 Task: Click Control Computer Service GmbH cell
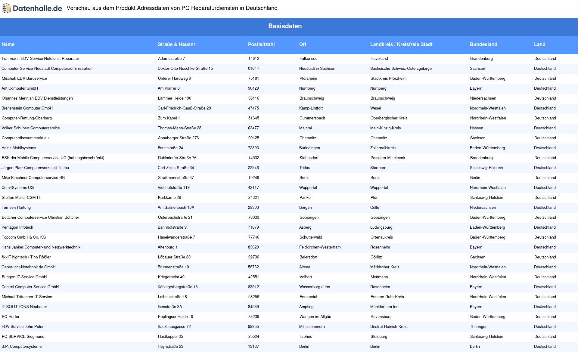point(30,287)
